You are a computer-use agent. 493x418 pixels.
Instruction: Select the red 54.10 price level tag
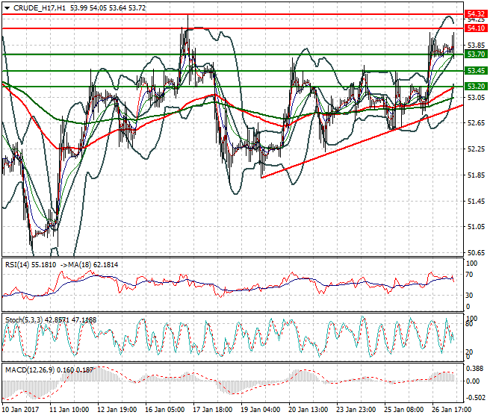(476, 28)
